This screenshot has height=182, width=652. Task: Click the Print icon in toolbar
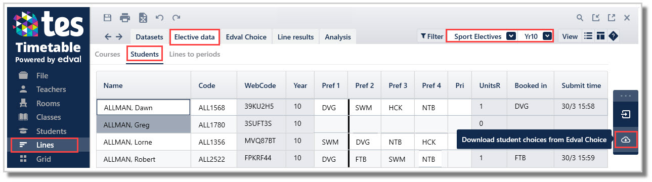point(125,18)
